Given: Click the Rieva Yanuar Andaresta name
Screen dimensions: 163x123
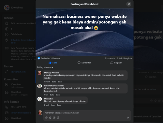Looking at the screenshot, I should pos(54,86).
